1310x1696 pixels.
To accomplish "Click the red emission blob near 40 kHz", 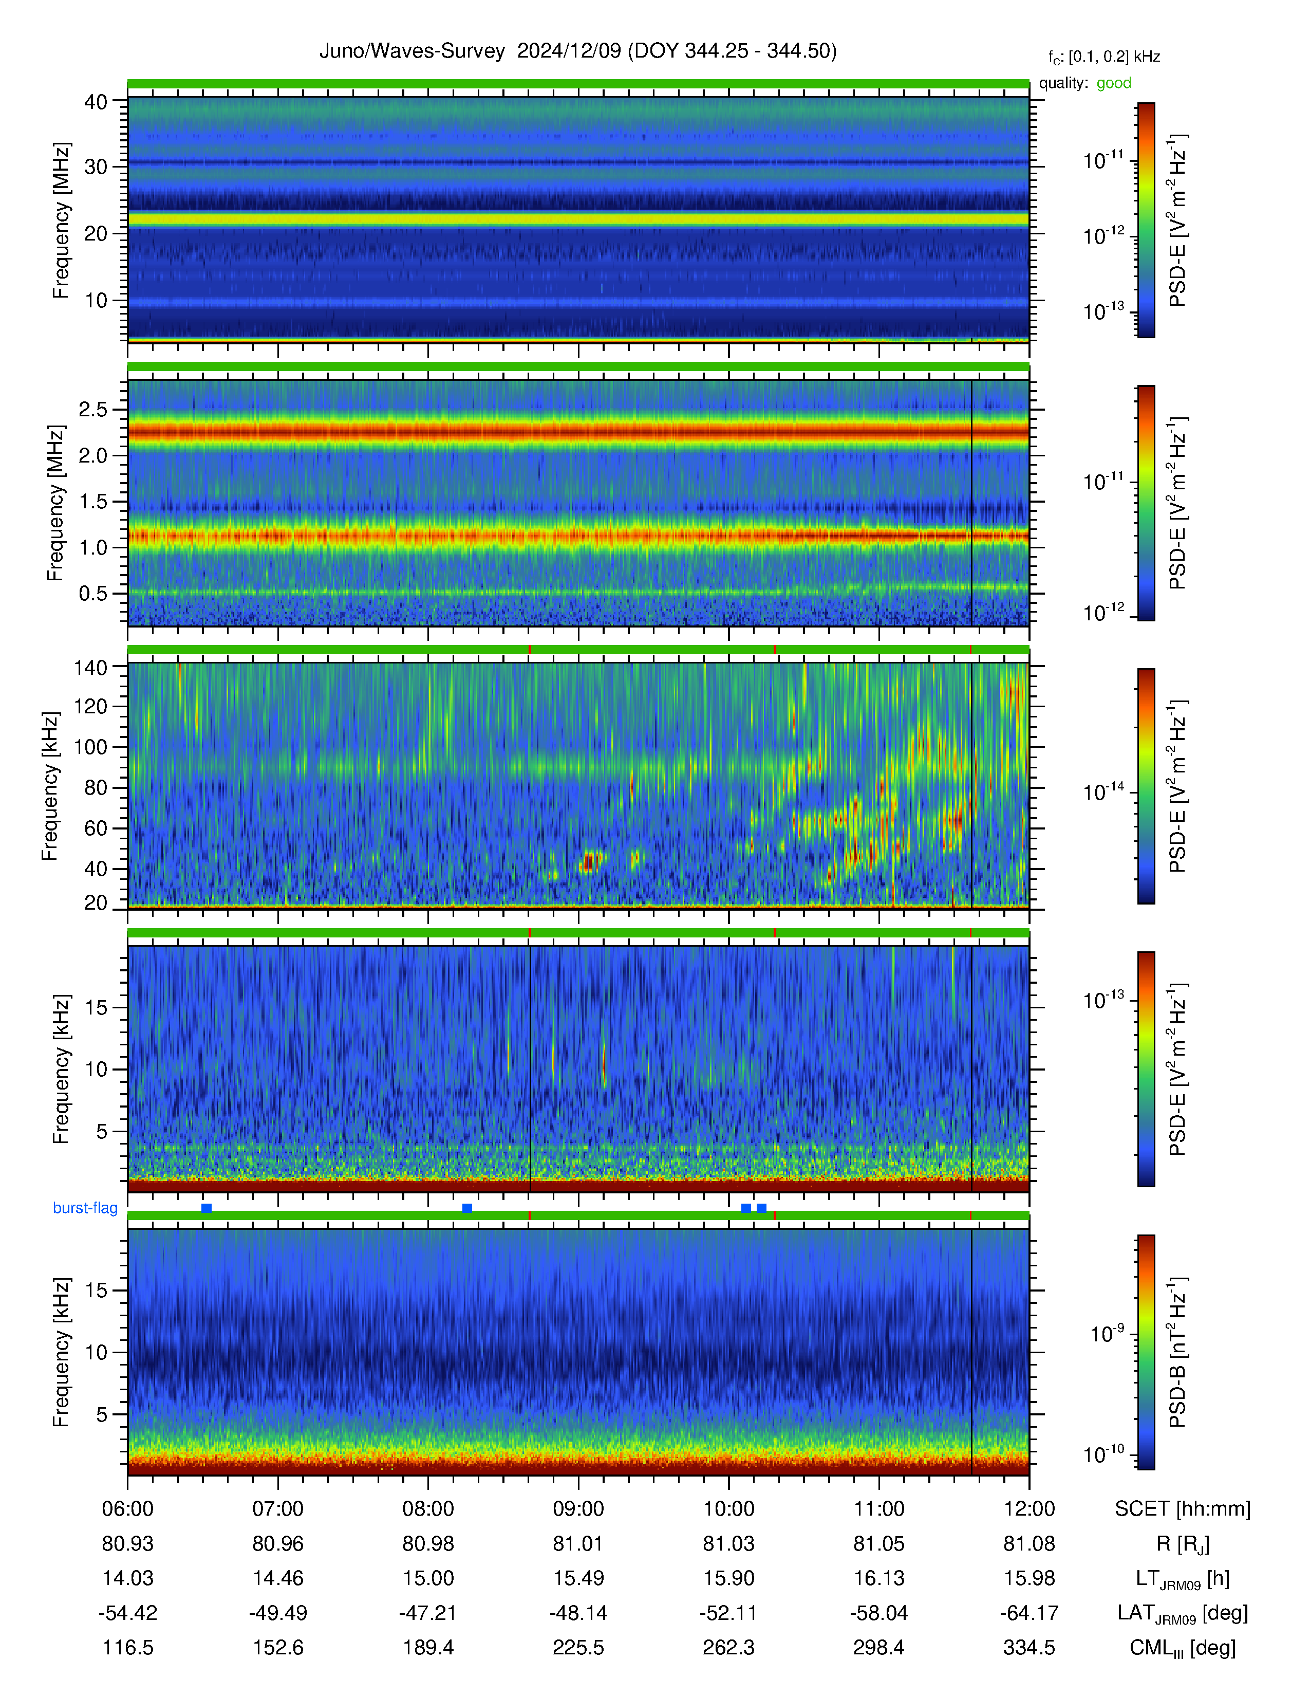I will pos(590,861).
